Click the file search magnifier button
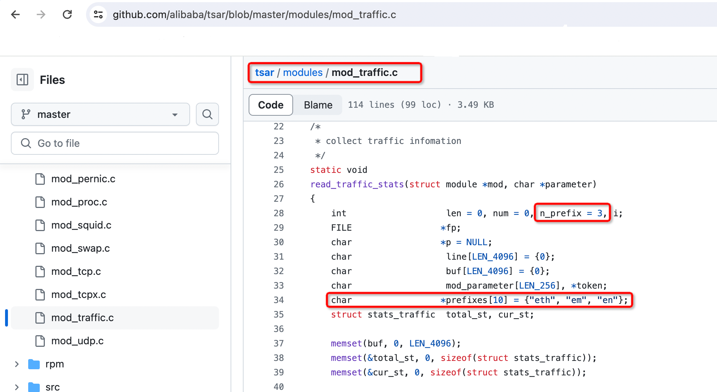This screenshot has height=392, width=717. coord(207,114)
